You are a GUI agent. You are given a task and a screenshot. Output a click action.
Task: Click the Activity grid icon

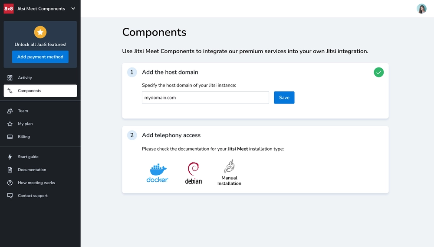click(x=10, y=78)
